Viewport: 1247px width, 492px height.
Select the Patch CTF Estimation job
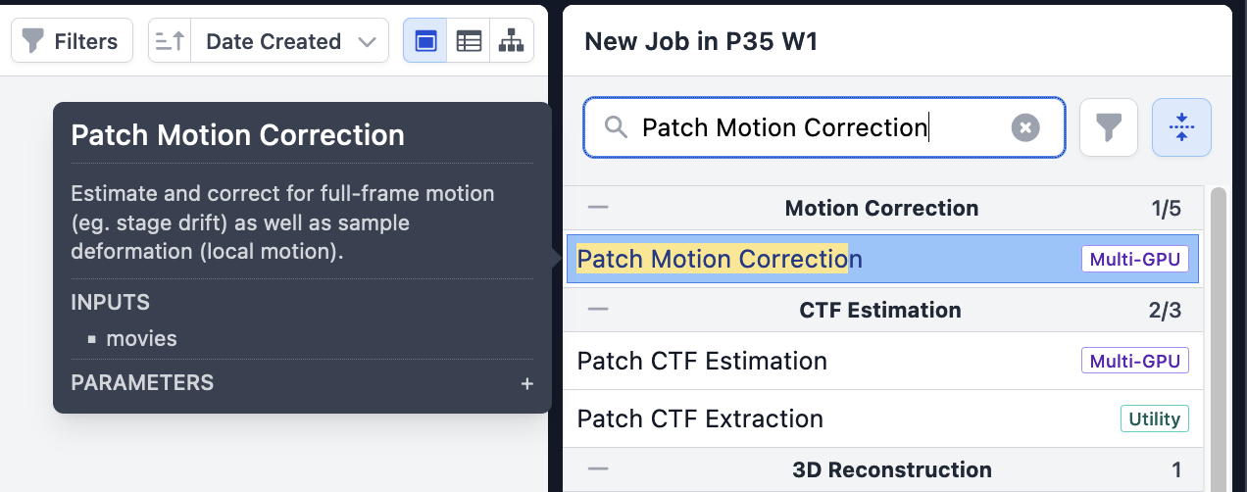[x=702, y=361]
